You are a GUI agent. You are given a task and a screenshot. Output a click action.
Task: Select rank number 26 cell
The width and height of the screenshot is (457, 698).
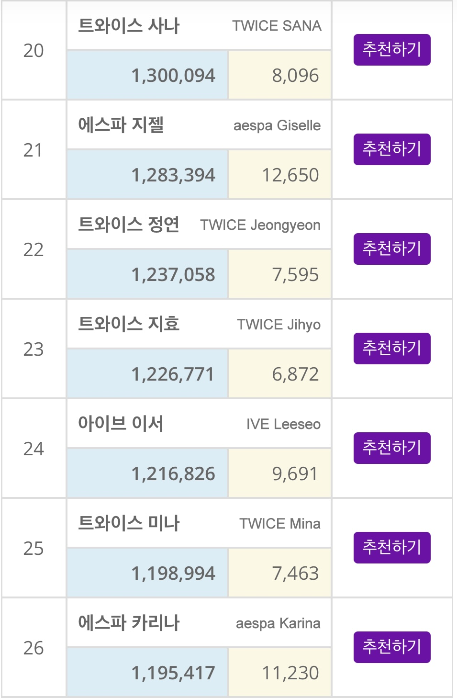(33, 648)
